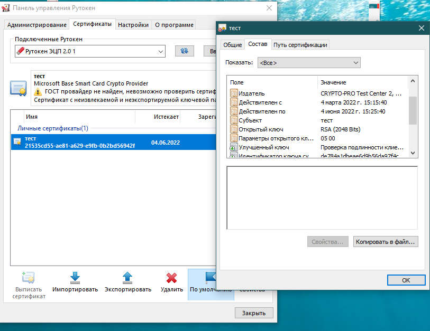Click the Субъект field icon
This screenshot has width=430, height=331.
click(234, 120)
